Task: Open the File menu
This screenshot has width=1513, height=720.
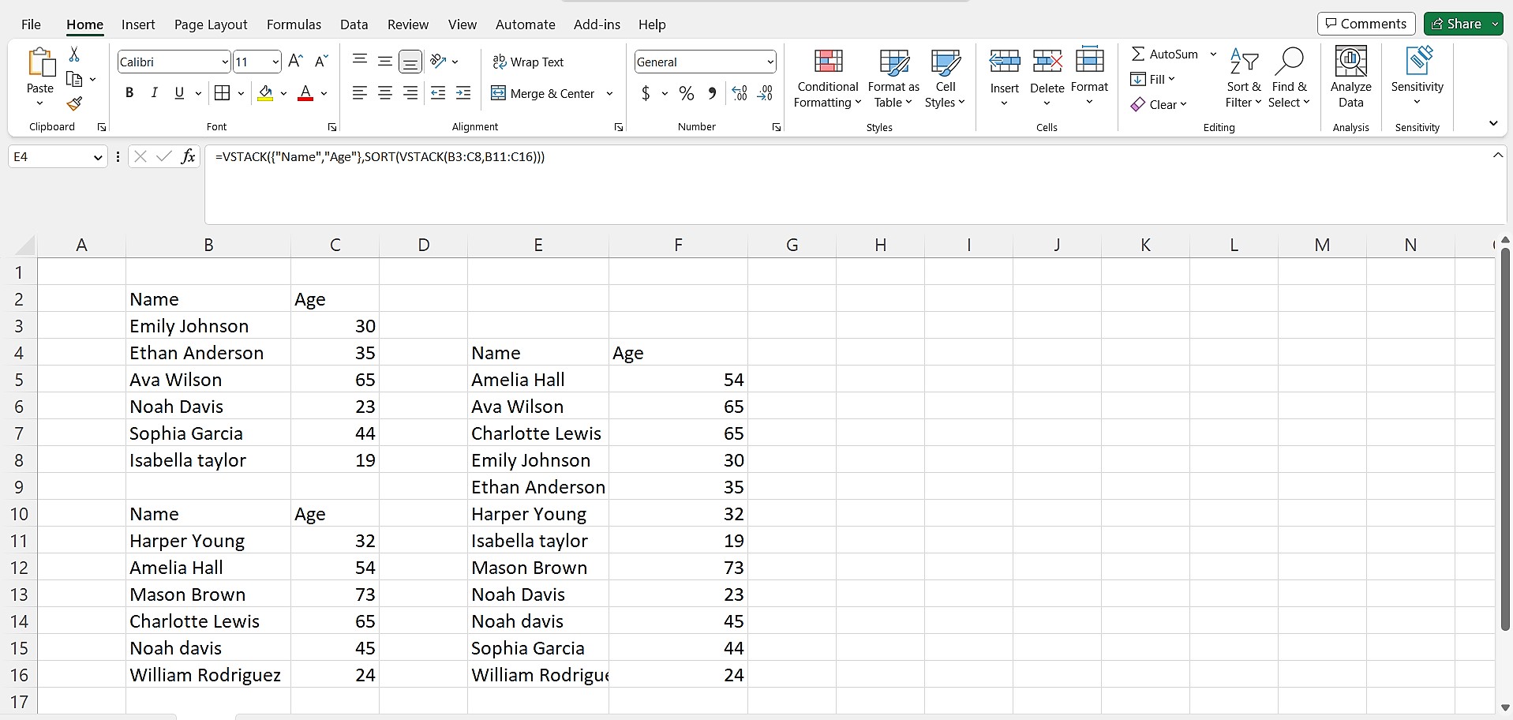Action: point(31,24)
